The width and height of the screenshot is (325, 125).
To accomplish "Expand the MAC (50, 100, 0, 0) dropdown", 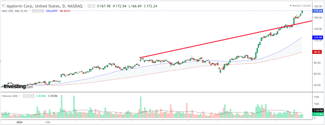I will click(x=29, y=11).
